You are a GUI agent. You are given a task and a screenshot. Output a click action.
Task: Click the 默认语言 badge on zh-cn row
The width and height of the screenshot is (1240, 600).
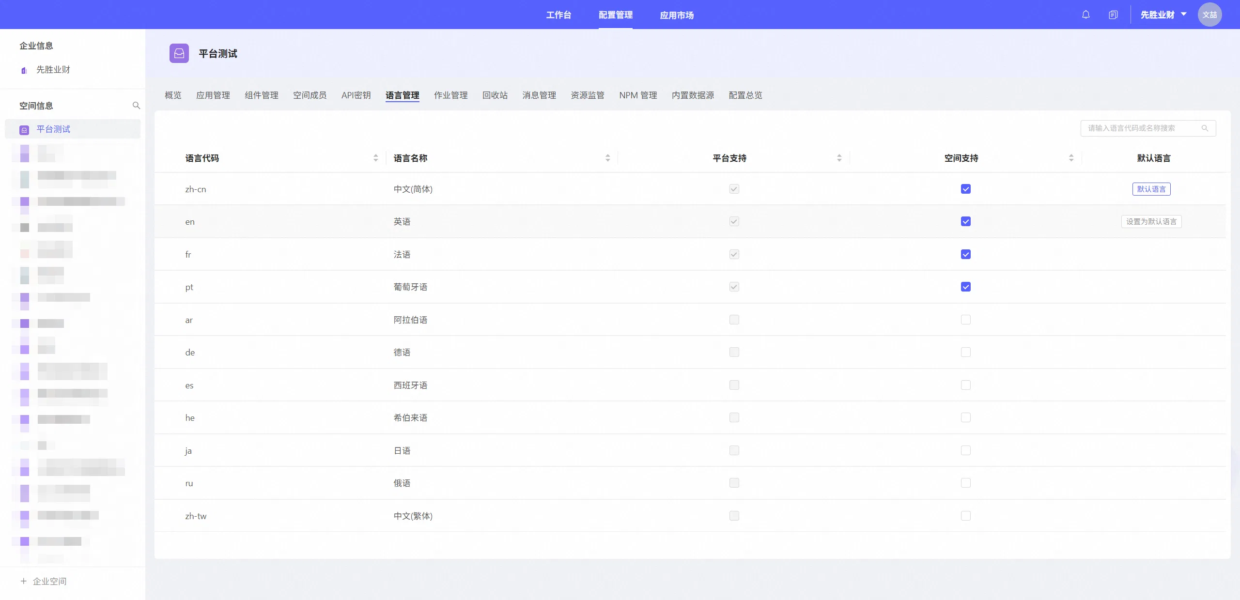coord(1151,189)
